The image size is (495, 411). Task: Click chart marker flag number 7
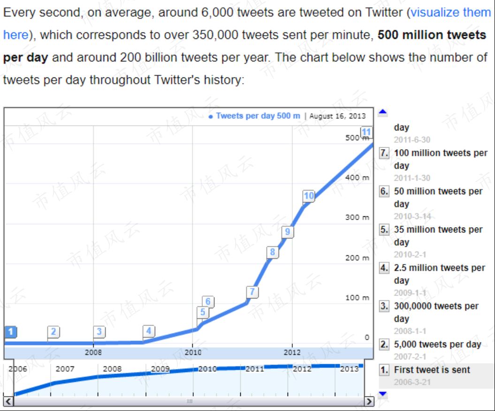tap(252, 292)
